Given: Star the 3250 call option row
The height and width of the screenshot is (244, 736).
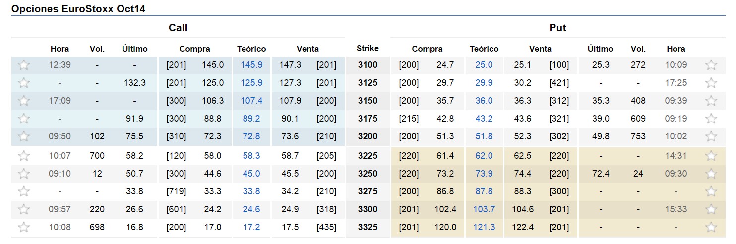Looking at the screenshot, I should (x=23, y=174).
